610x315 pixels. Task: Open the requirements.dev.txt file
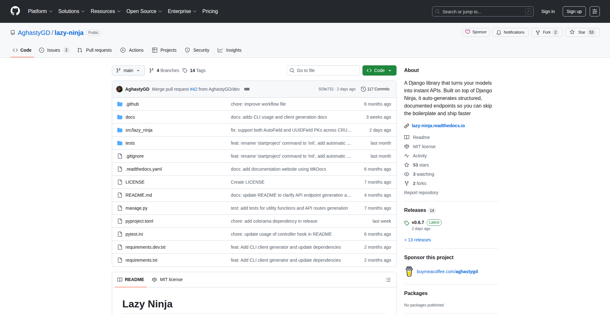[146, 247]
